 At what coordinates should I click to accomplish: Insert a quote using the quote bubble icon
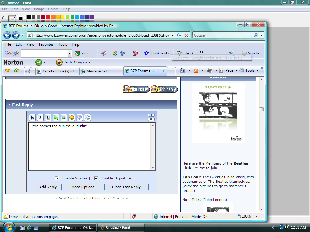tap(80, 118)
